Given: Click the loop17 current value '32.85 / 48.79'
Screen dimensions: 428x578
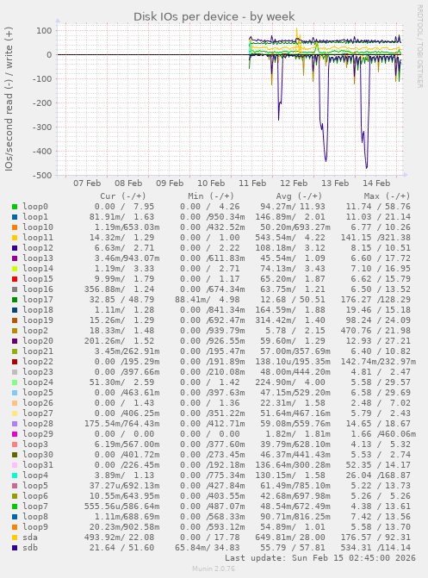Looking at the screenshot, I should (121, 300).
